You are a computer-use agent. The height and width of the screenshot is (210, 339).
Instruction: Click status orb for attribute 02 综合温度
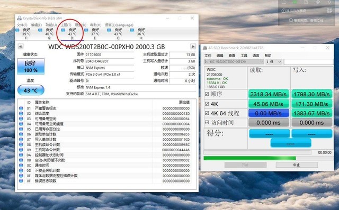21,113
